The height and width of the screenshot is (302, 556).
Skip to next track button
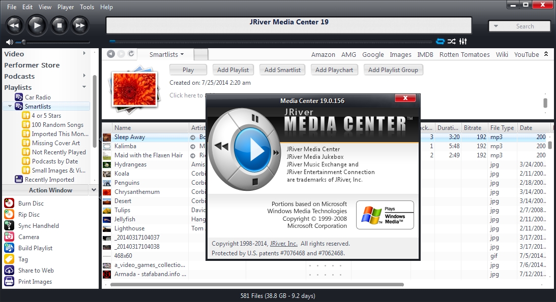pos(80,25)
